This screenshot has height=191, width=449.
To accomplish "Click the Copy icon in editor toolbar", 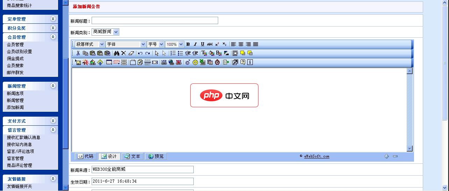I will click(85, 53).
